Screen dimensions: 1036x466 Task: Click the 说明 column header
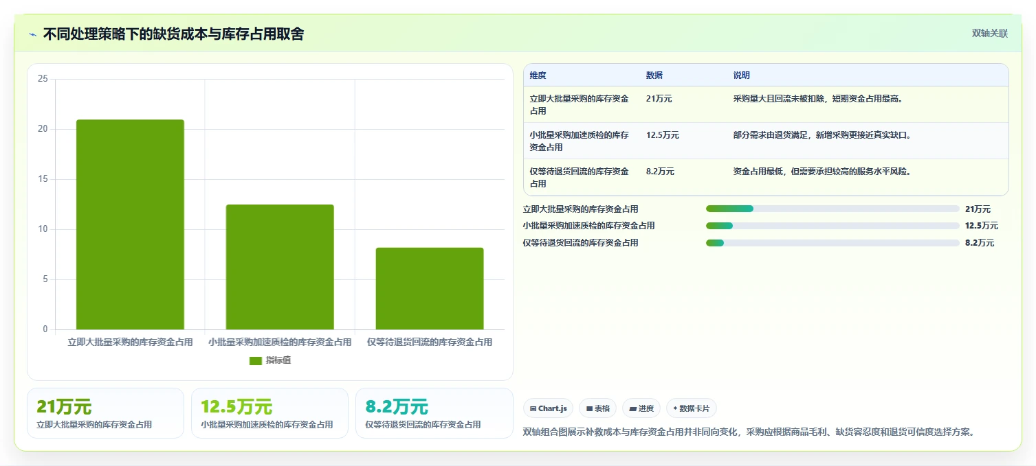(742, 75)
